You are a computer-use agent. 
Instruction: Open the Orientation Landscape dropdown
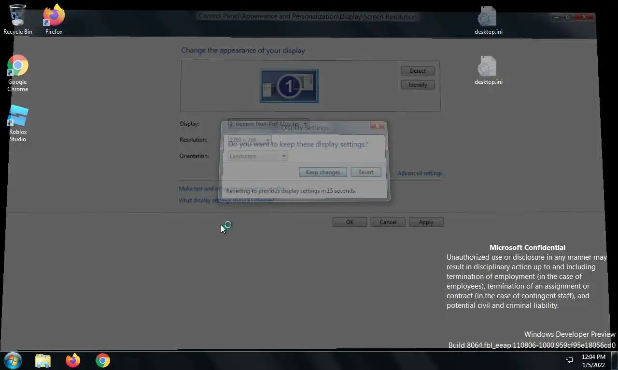click(x=258, y=156)
